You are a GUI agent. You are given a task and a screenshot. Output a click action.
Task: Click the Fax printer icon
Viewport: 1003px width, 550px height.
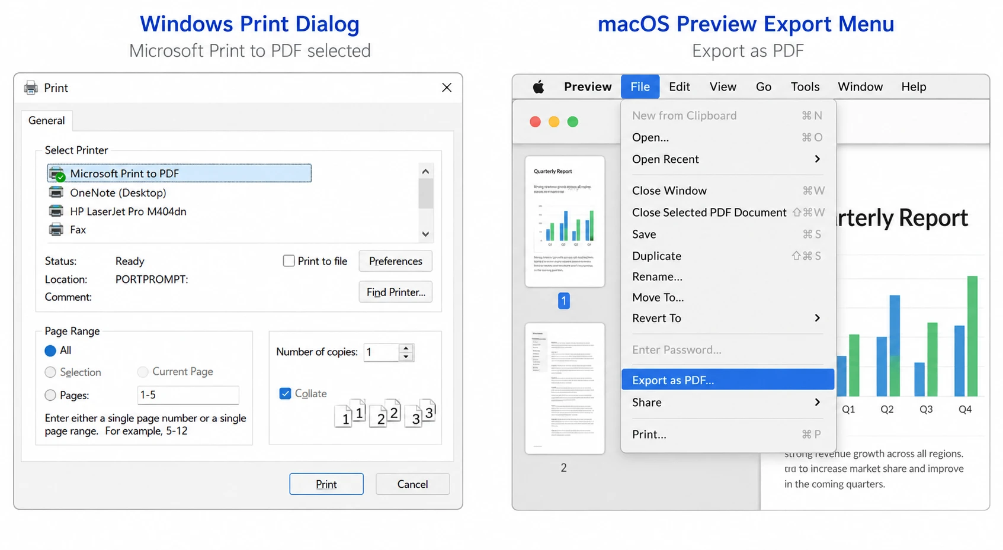56,230
